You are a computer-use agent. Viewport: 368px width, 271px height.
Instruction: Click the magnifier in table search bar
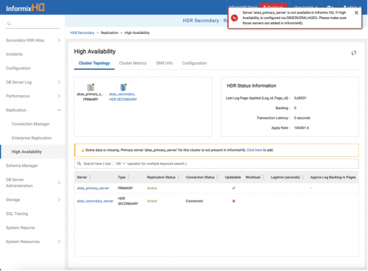(x=79, y=163)
